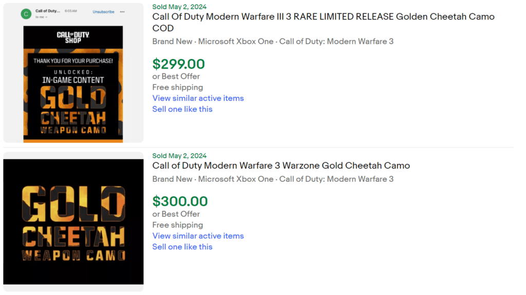Image resolution: width=526 pixels, height=295 pixels.
Task: Click the Unsubscribe link
Action: tap(103, 11)
